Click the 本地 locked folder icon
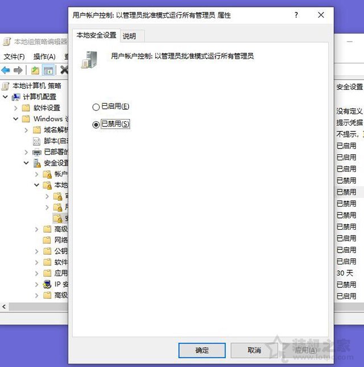 47,185
